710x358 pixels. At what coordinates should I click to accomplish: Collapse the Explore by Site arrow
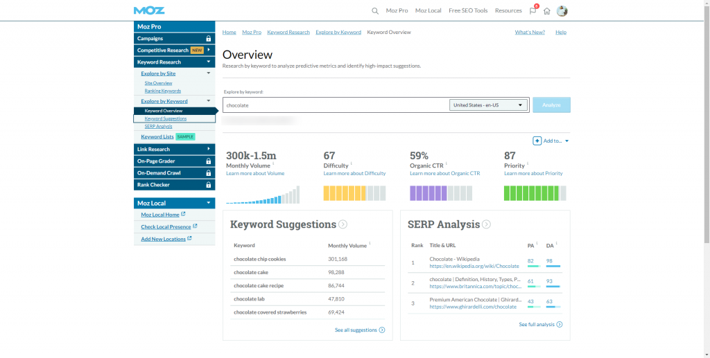(209, 73)
